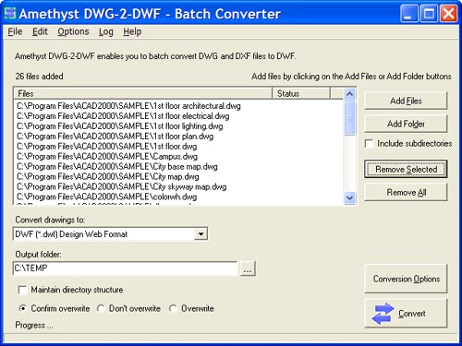The width and height of the screenshot is (462, 346).
Task: Open the Help menu
Action: [132, 31]
